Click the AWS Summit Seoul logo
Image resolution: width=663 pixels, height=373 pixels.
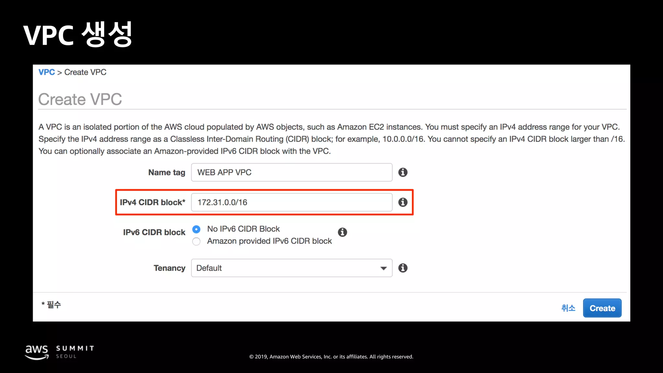coord(60,352)
